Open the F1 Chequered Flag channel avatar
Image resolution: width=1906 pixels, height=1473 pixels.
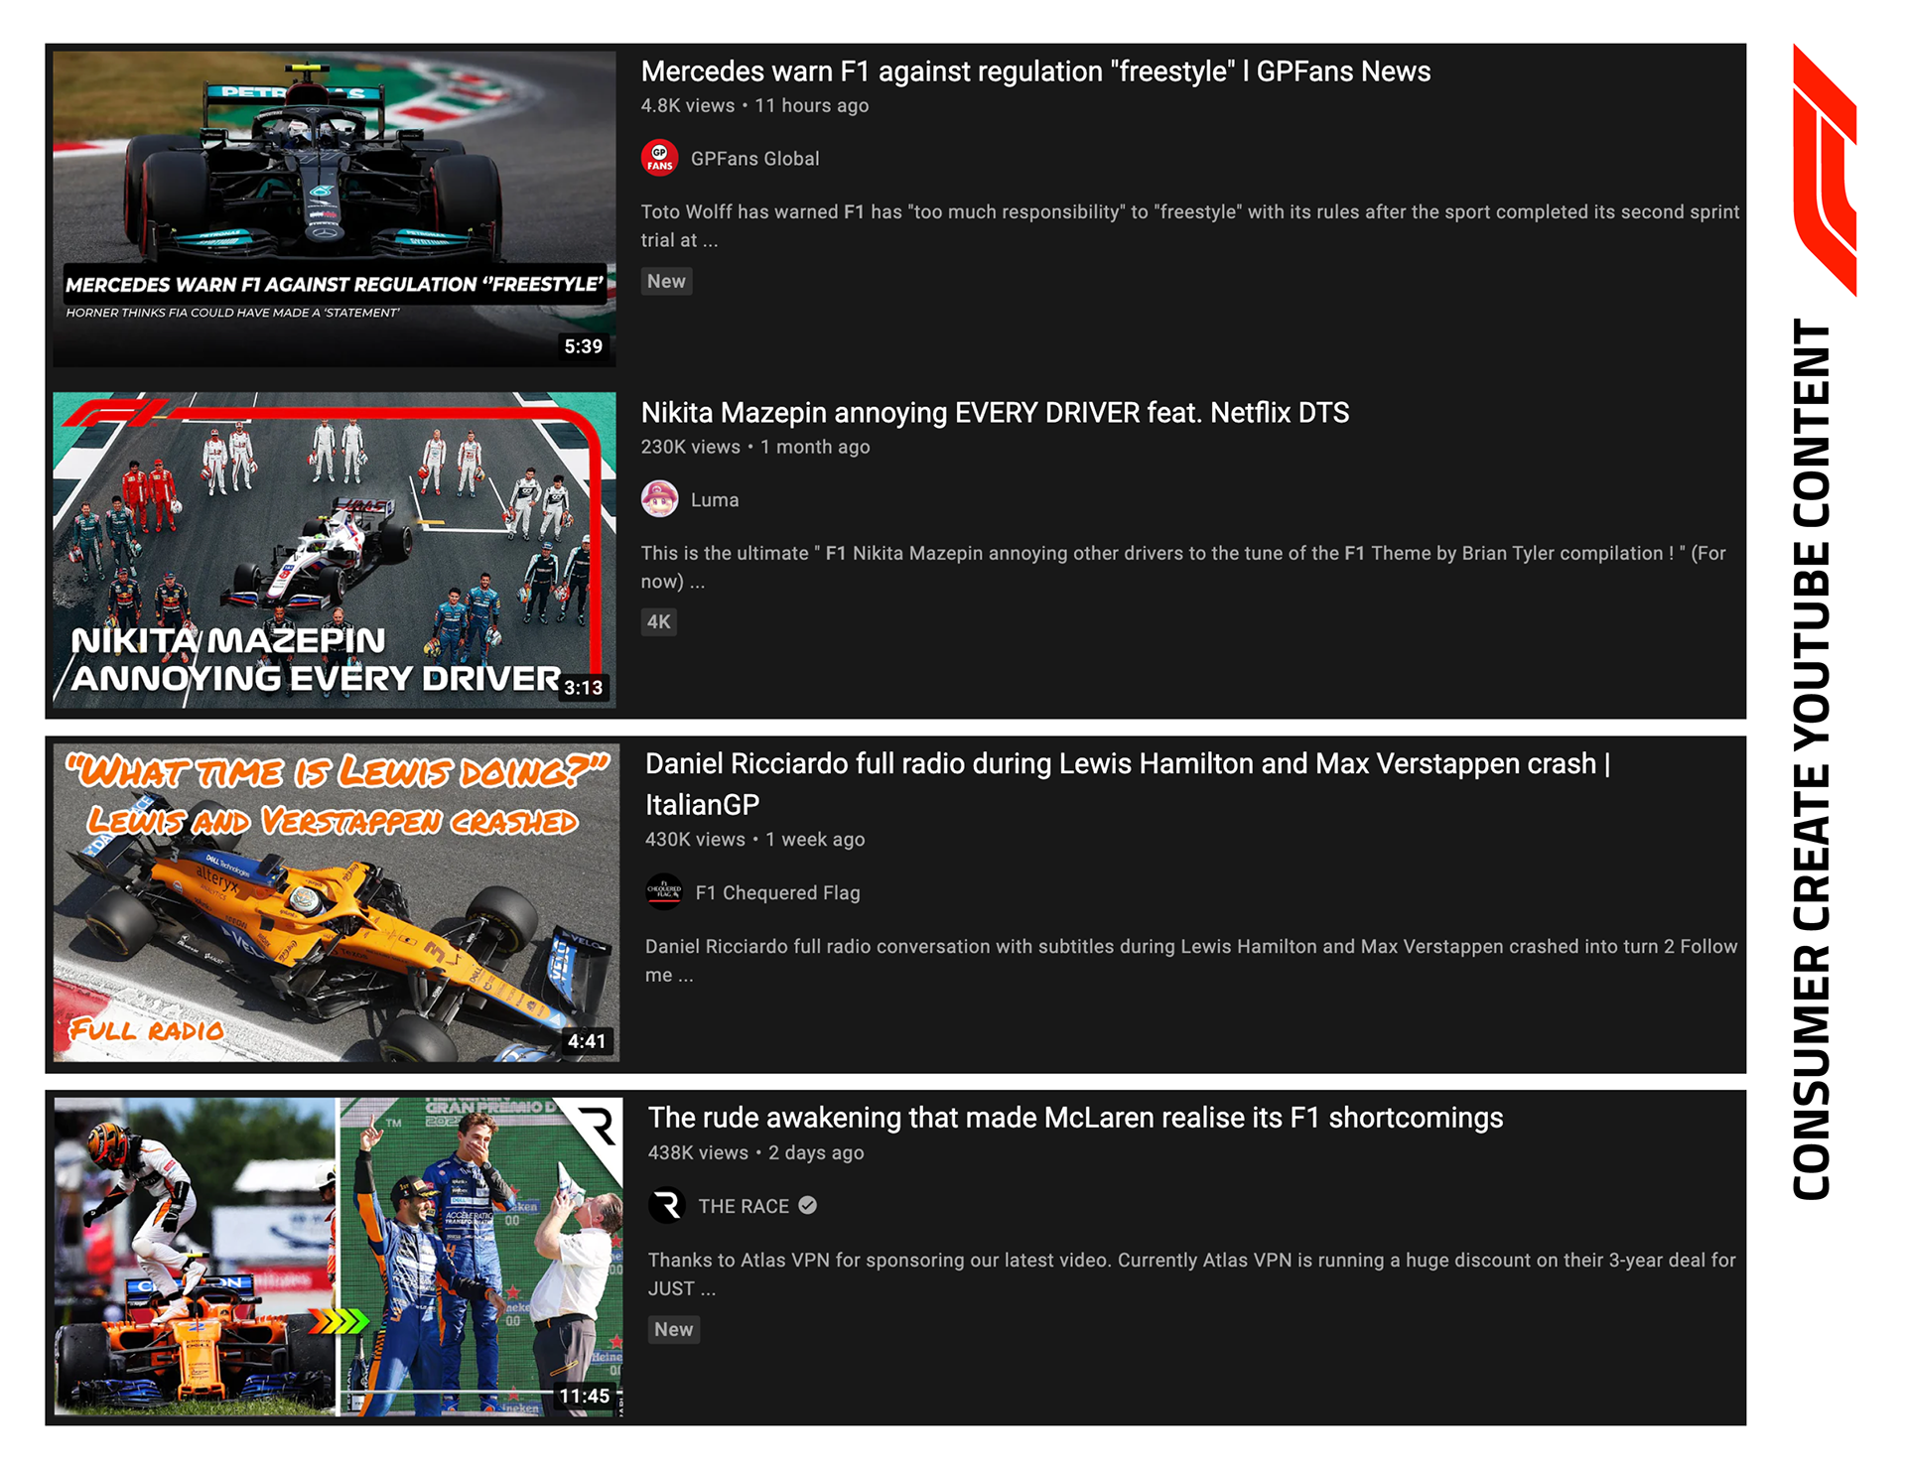(x=664, y=892)
